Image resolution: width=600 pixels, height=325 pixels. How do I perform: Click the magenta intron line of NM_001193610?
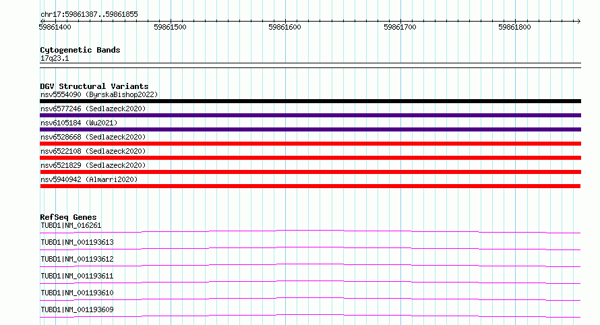(x=310, y=298)
